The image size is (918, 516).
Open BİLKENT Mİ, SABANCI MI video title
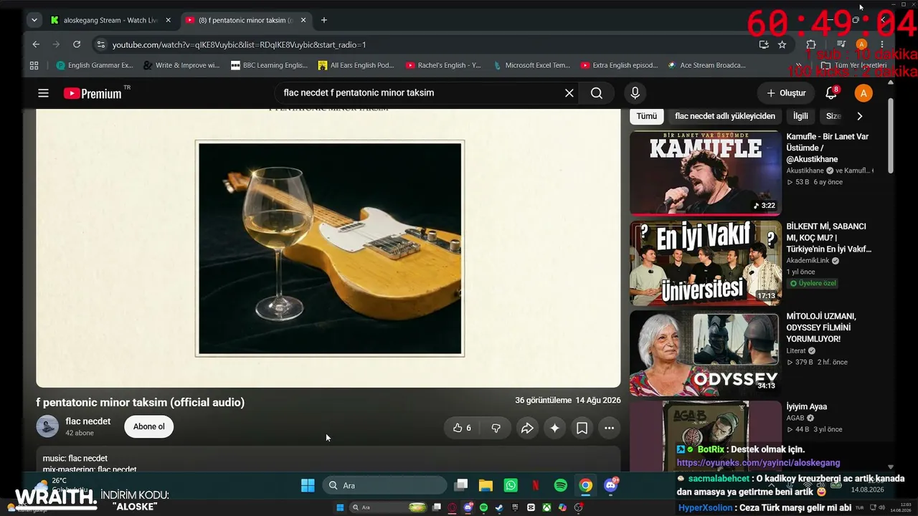[829, 238]
